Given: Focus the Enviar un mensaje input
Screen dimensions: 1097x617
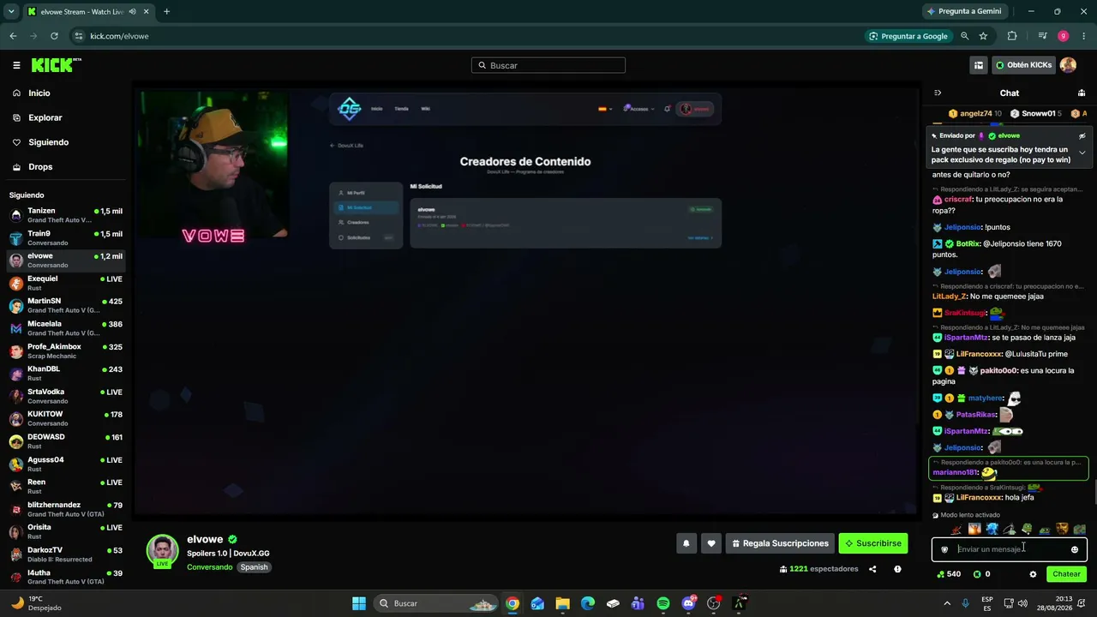Looking at the screenshot, I should pos(1010,549).
